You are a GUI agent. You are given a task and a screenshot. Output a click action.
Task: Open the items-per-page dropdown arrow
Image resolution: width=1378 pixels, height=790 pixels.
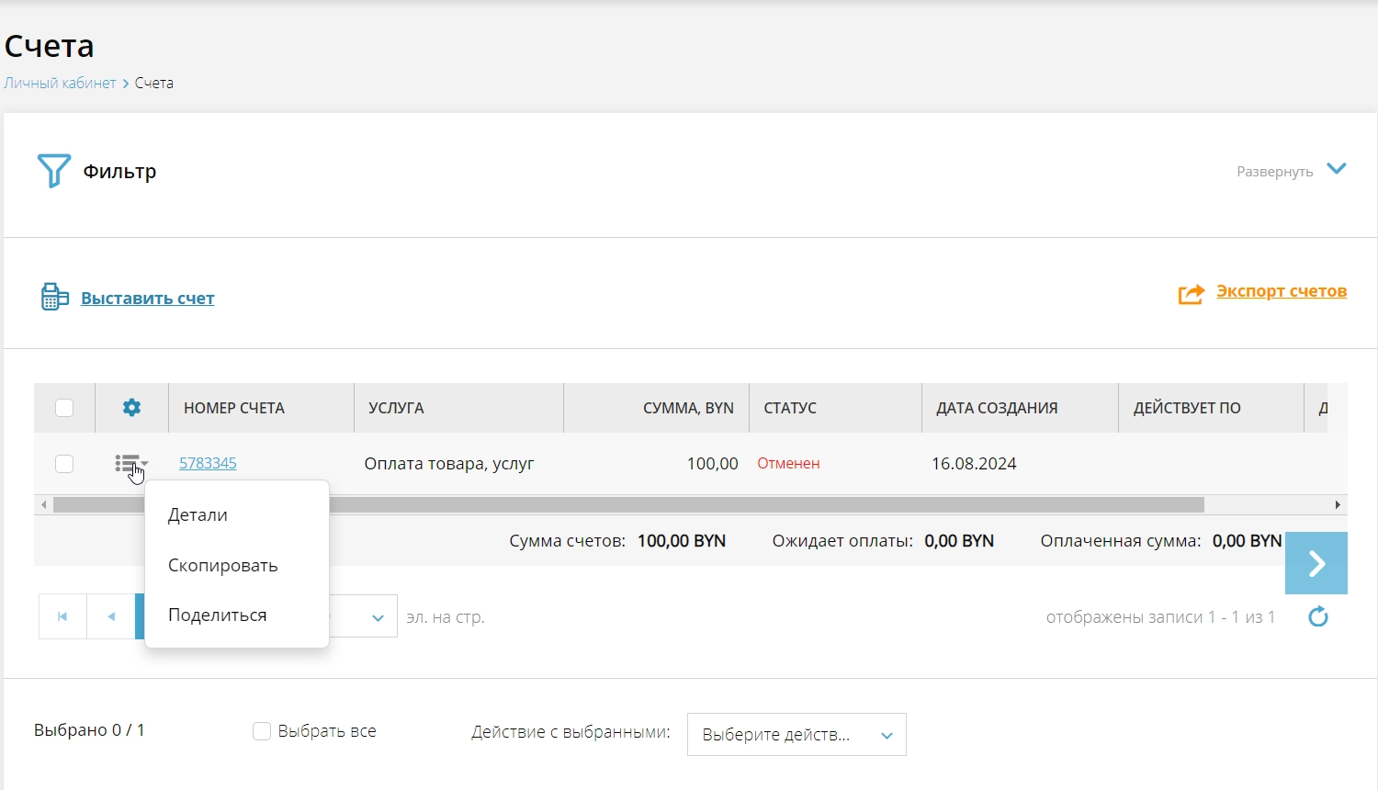(x=378, y=618)
